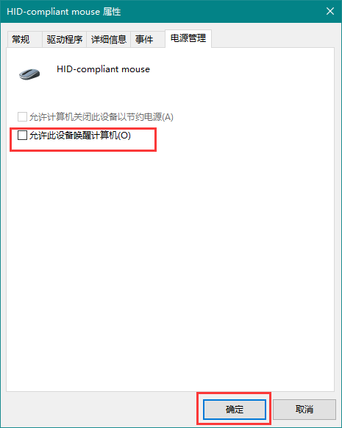Close the HID-compliant mouse properties dialog

pyautogui.click(x=330, y=11)
